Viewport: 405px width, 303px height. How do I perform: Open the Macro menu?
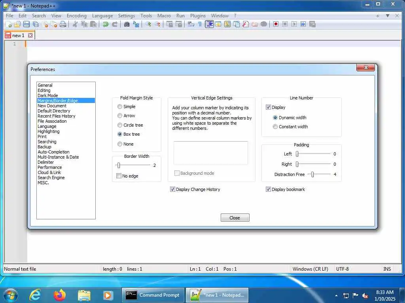[164, 16]
